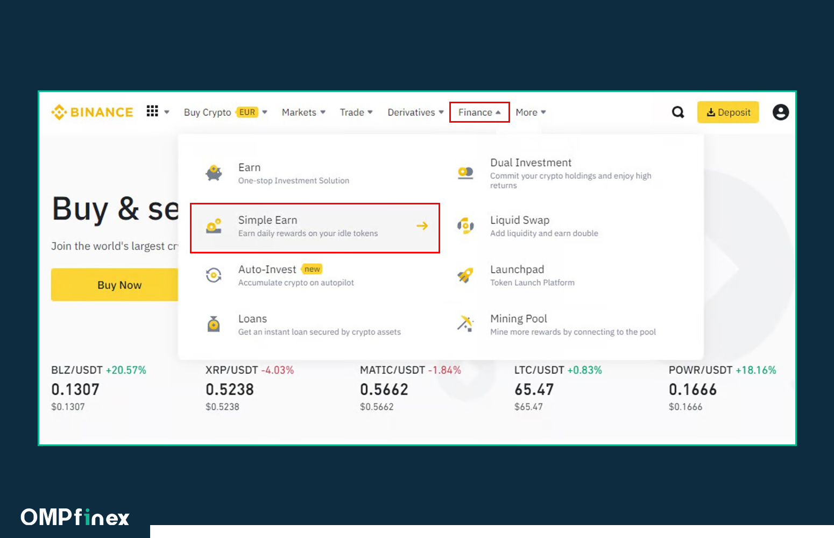The width and height of the screenshot is (834, 538).
Task: Open the Trade dropdown menu
Action: tap(356, 112)
